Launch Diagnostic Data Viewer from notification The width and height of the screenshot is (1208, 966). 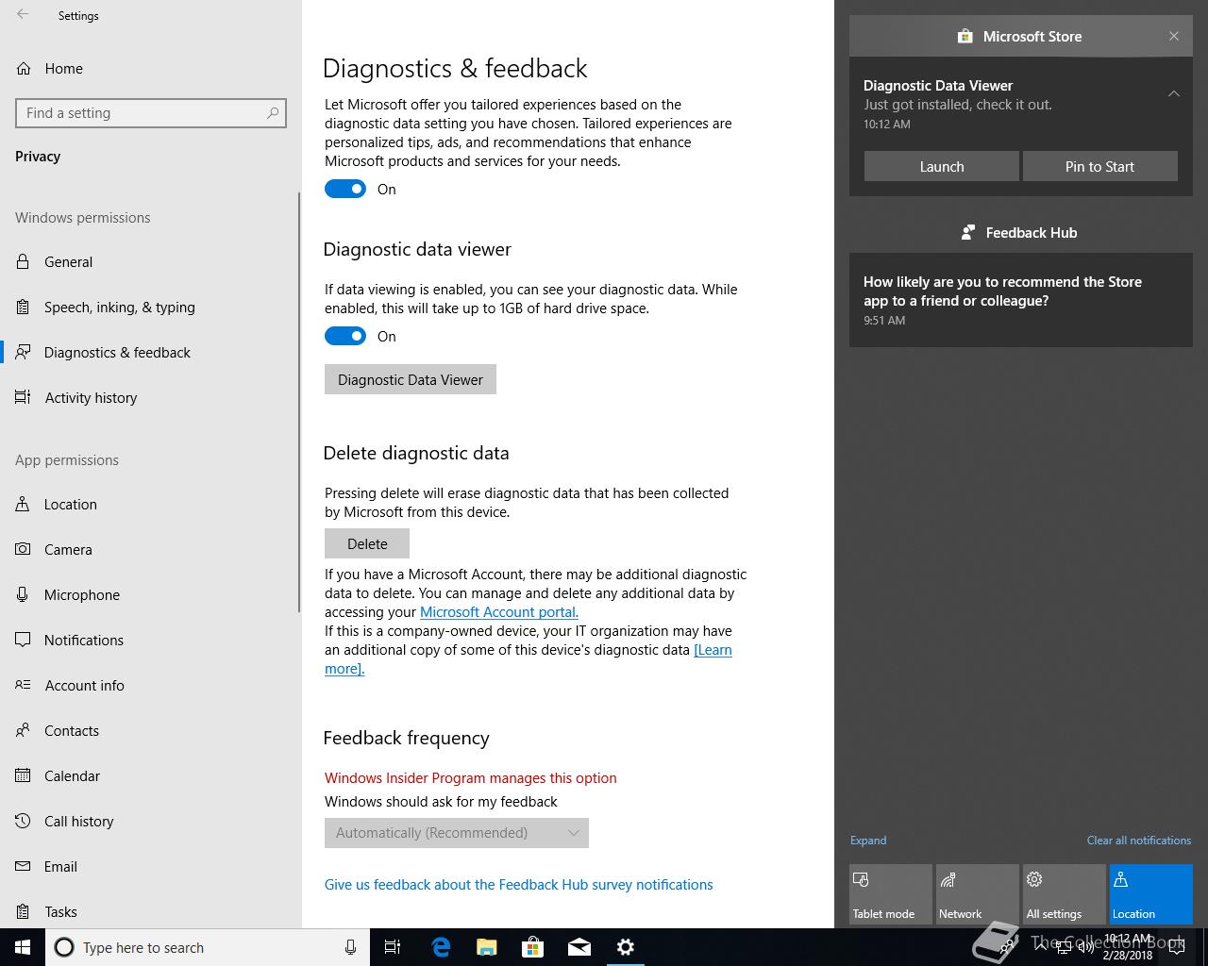tap(942, 166)
